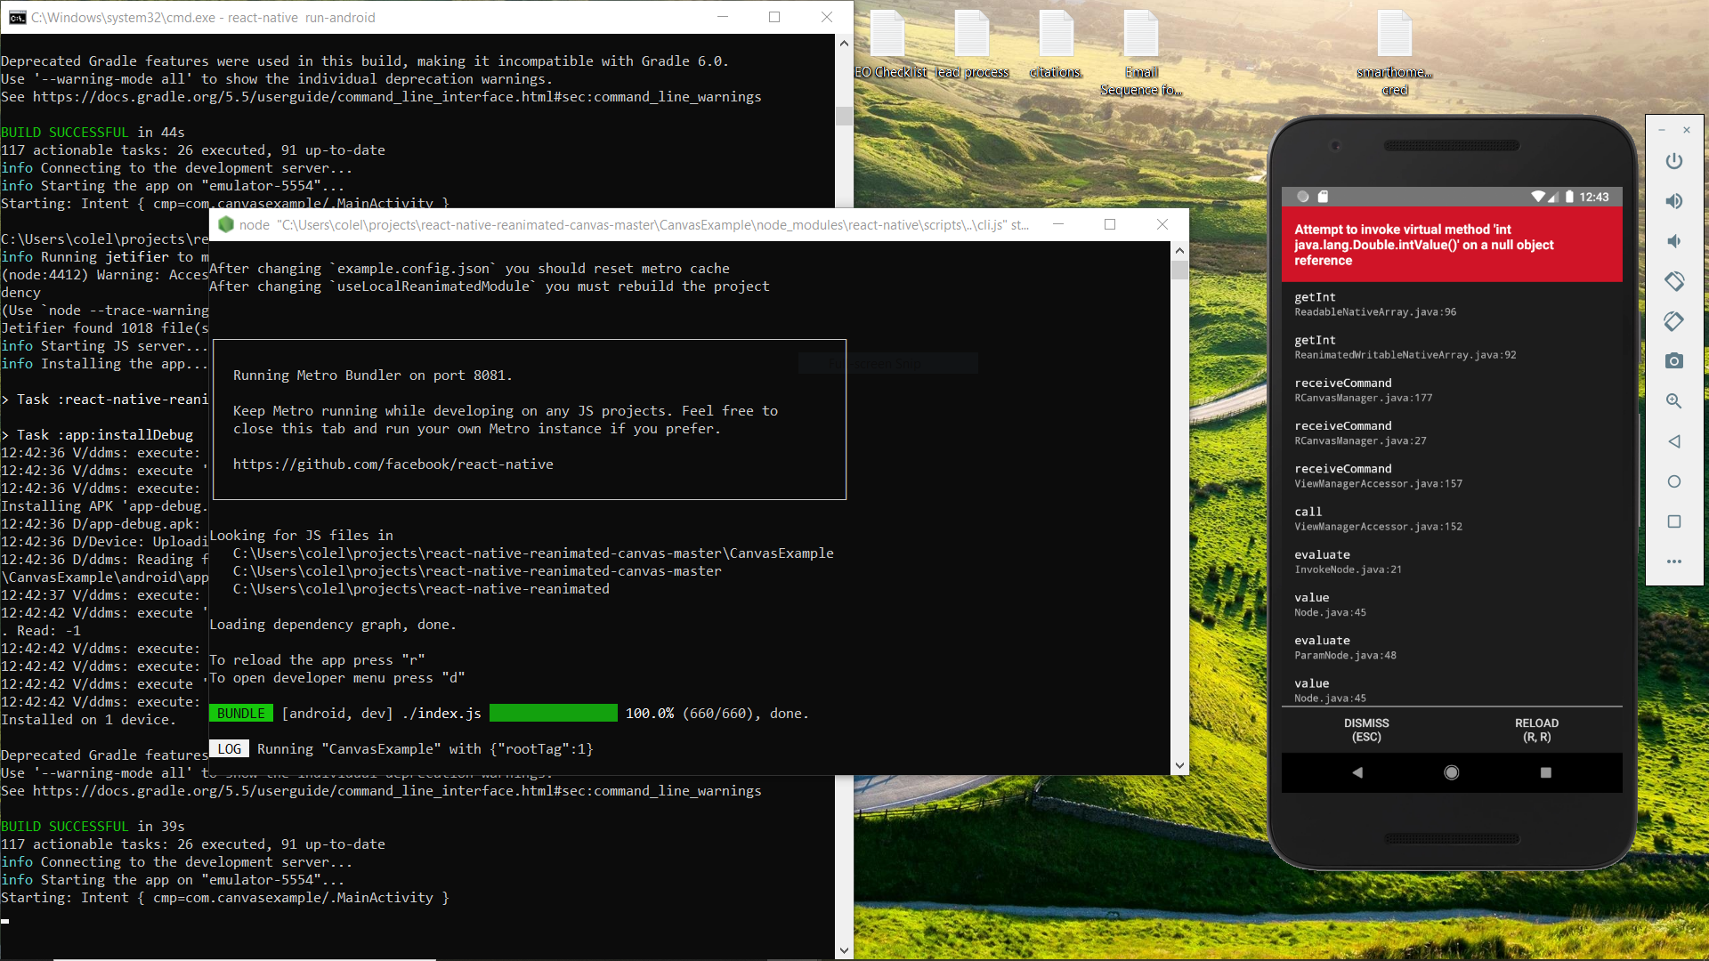
Task: Select the getInt ReadableNativeArray.java:96 stack frame
Action: 1375,304
